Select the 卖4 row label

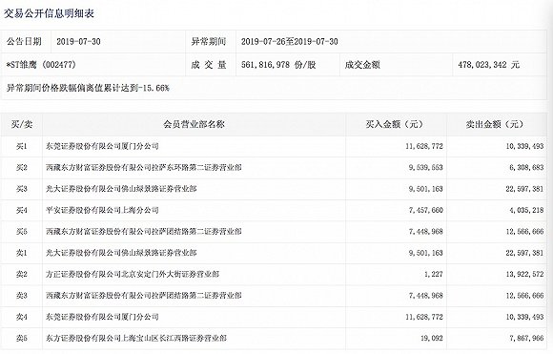[22, 317]
